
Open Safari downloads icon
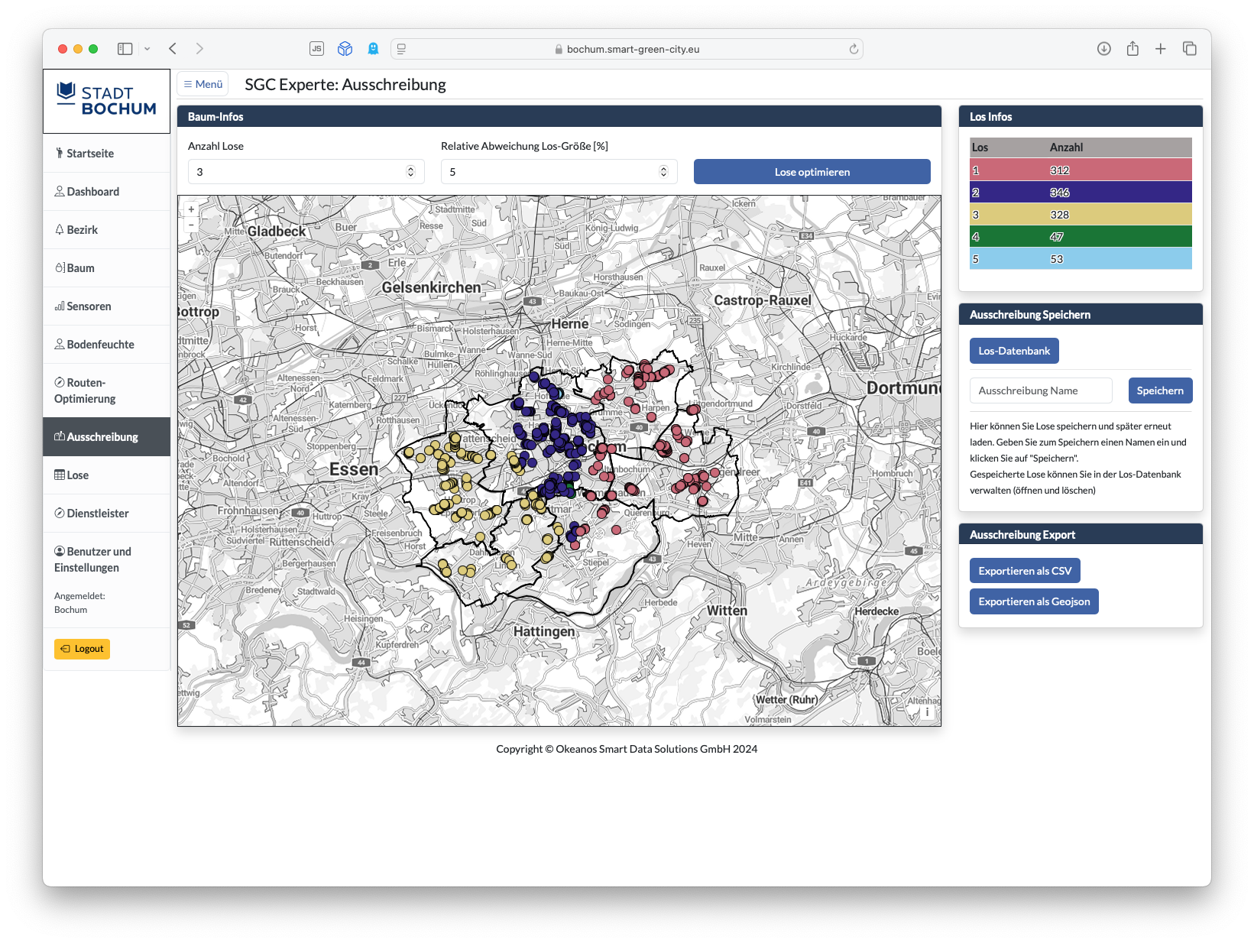coord(1103,49)
